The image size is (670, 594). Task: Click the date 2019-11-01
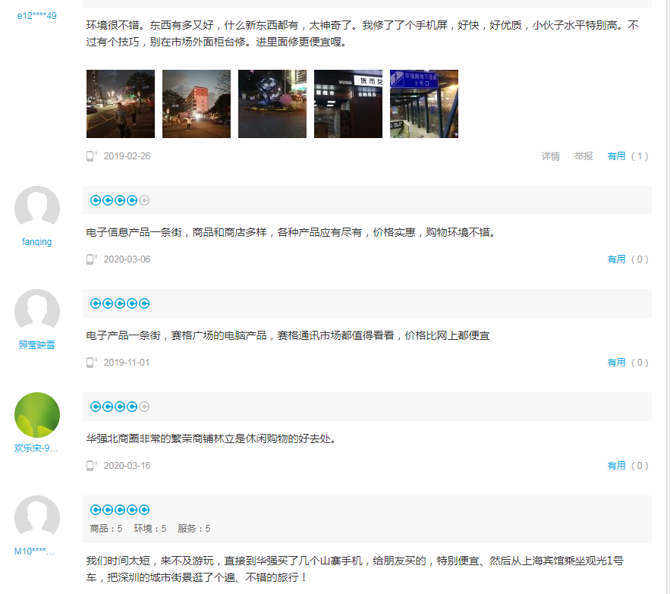click(x=127, y=363)
